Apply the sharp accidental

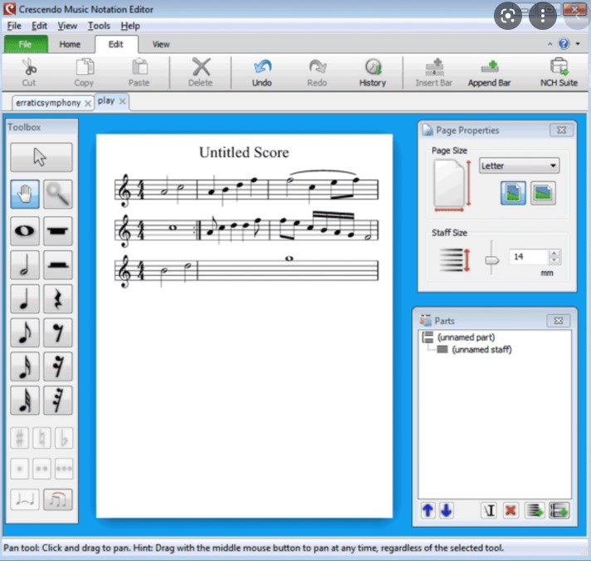pos(20,438)
